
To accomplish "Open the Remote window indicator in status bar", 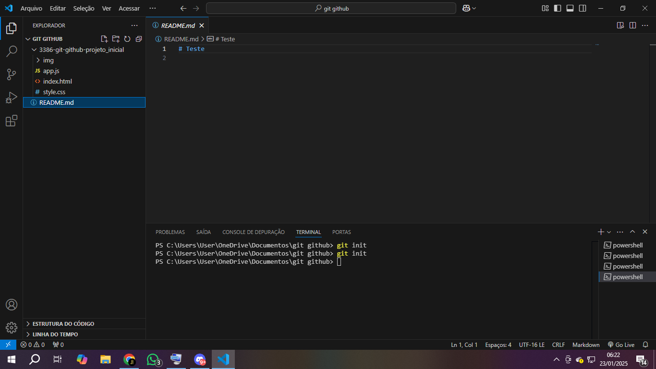I will click(8, 344).
